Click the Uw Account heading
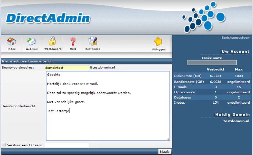This screenshot has height=155, width=253. point(236,52)
